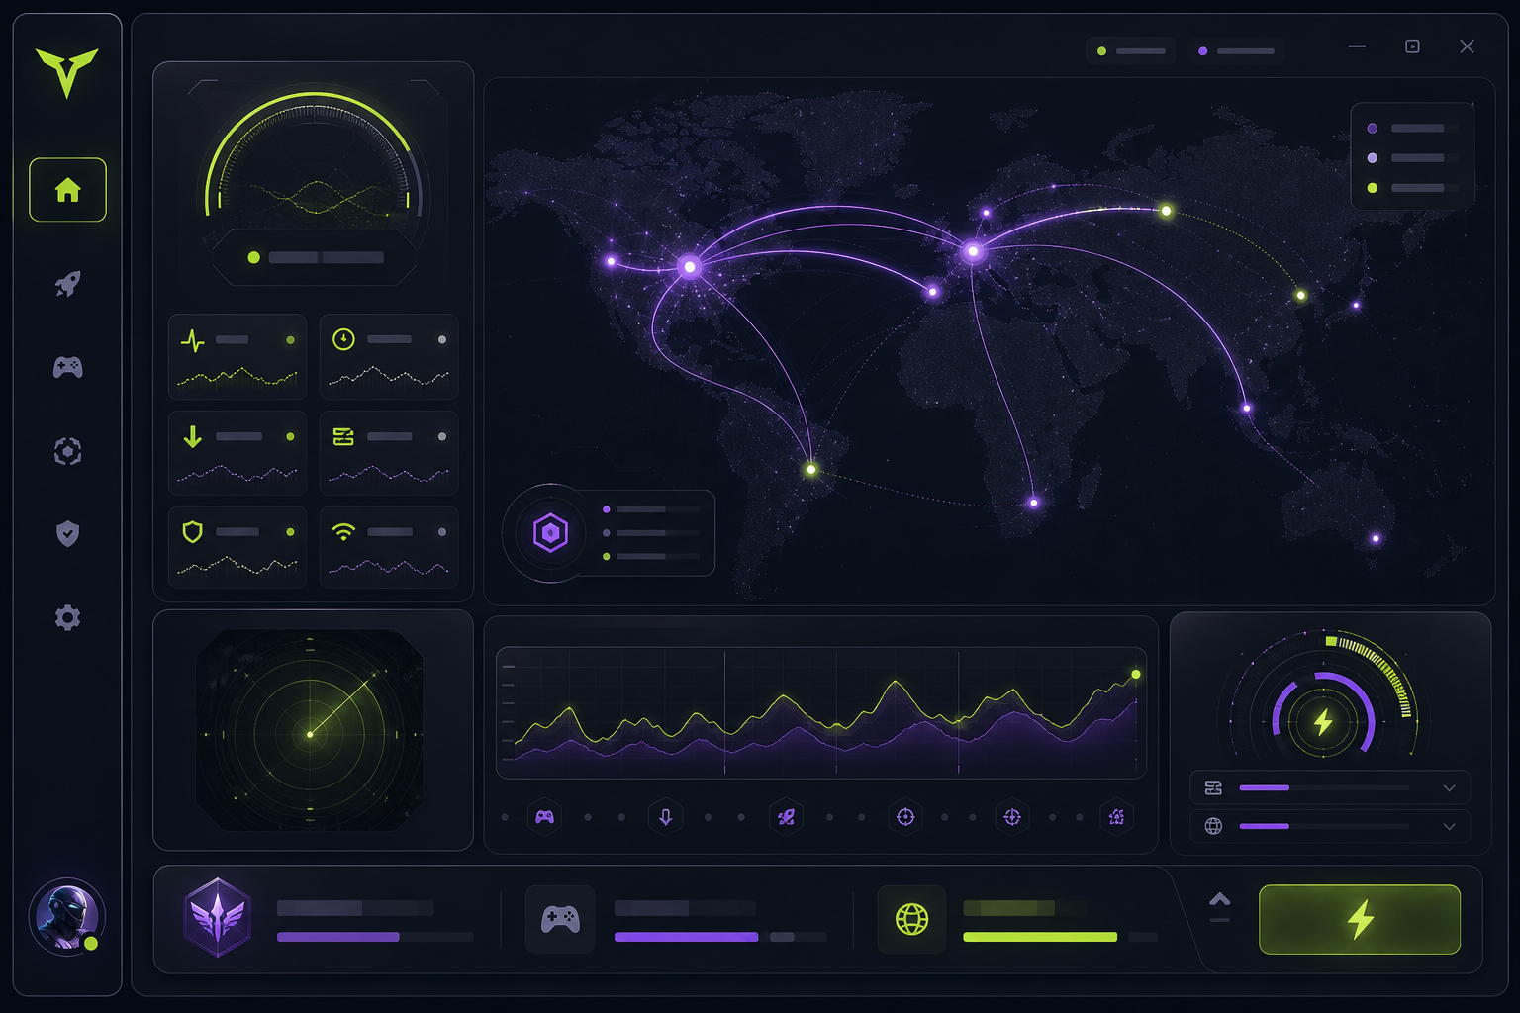The image size is (1520, 1013).
Task: Select the clock latency stat card
Action: point(389,357)
